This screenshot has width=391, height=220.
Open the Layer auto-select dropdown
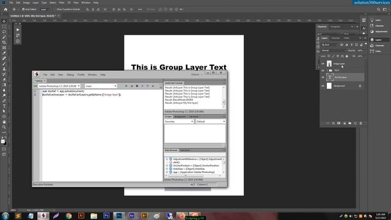pyautogui.click(x=45, y=10)
